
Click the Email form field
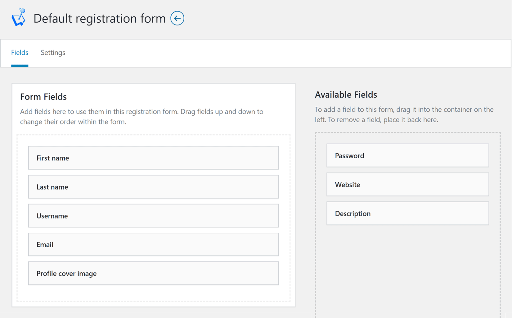pos(153,244)
